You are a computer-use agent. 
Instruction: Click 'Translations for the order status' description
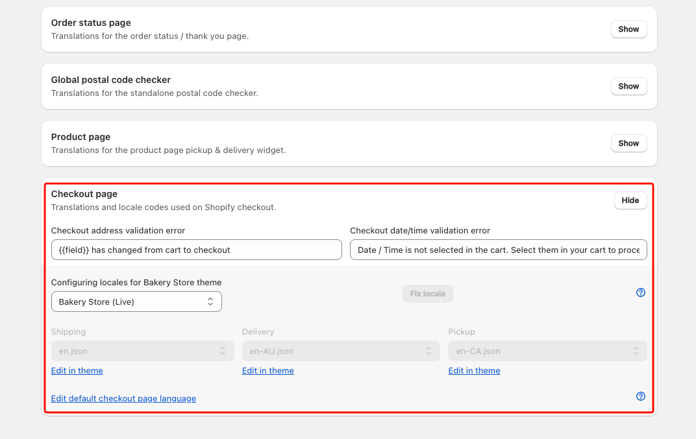pos(149,36)
